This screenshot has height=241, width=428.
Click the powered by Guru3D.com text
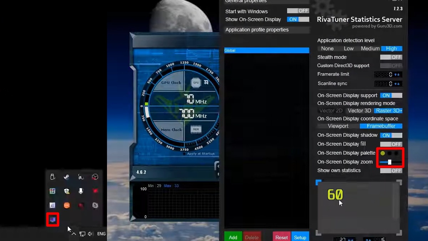point(377,26)
